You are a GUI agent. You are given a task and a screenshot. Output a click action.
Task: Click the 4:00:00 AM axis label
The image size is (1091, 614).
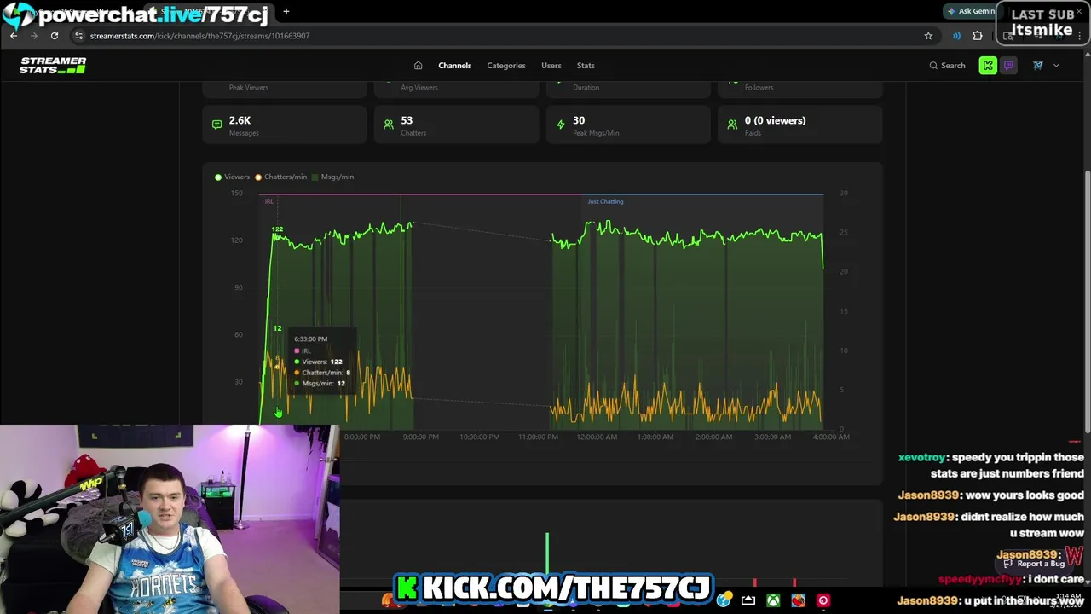pos(831,437)
